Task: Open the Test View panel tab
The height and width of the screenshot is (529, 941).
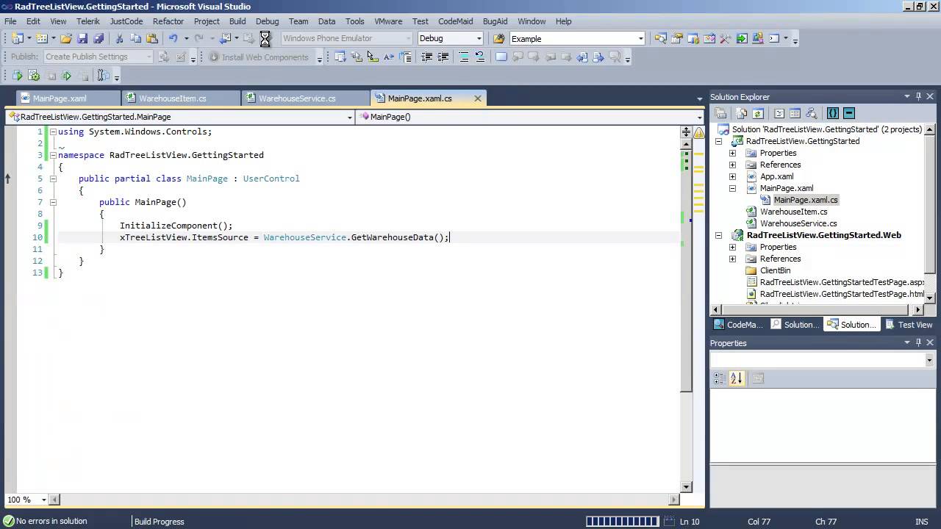Action: pos(908,325)
